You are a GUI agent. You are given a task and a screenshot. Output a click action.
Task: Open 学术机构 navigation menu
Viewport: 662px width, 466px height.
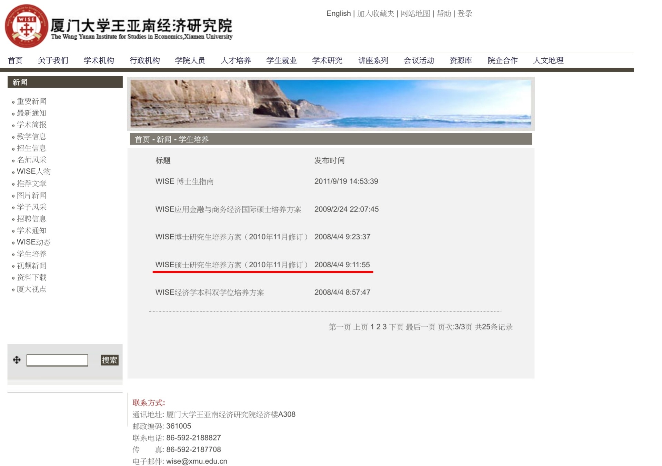(x=99, y=60)
